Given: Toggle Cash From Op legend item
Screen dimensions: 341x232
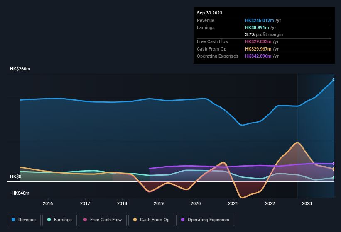Looking at the screenshot, I should (x=151, y=220).
